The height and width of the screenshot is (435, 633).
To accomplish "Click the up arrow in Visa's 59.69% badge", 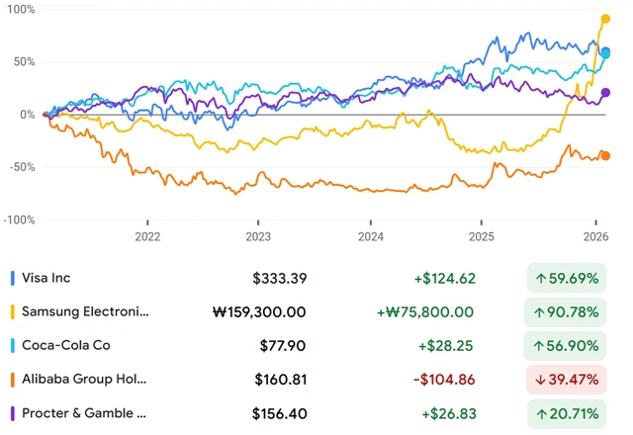I will coord(540,279).
